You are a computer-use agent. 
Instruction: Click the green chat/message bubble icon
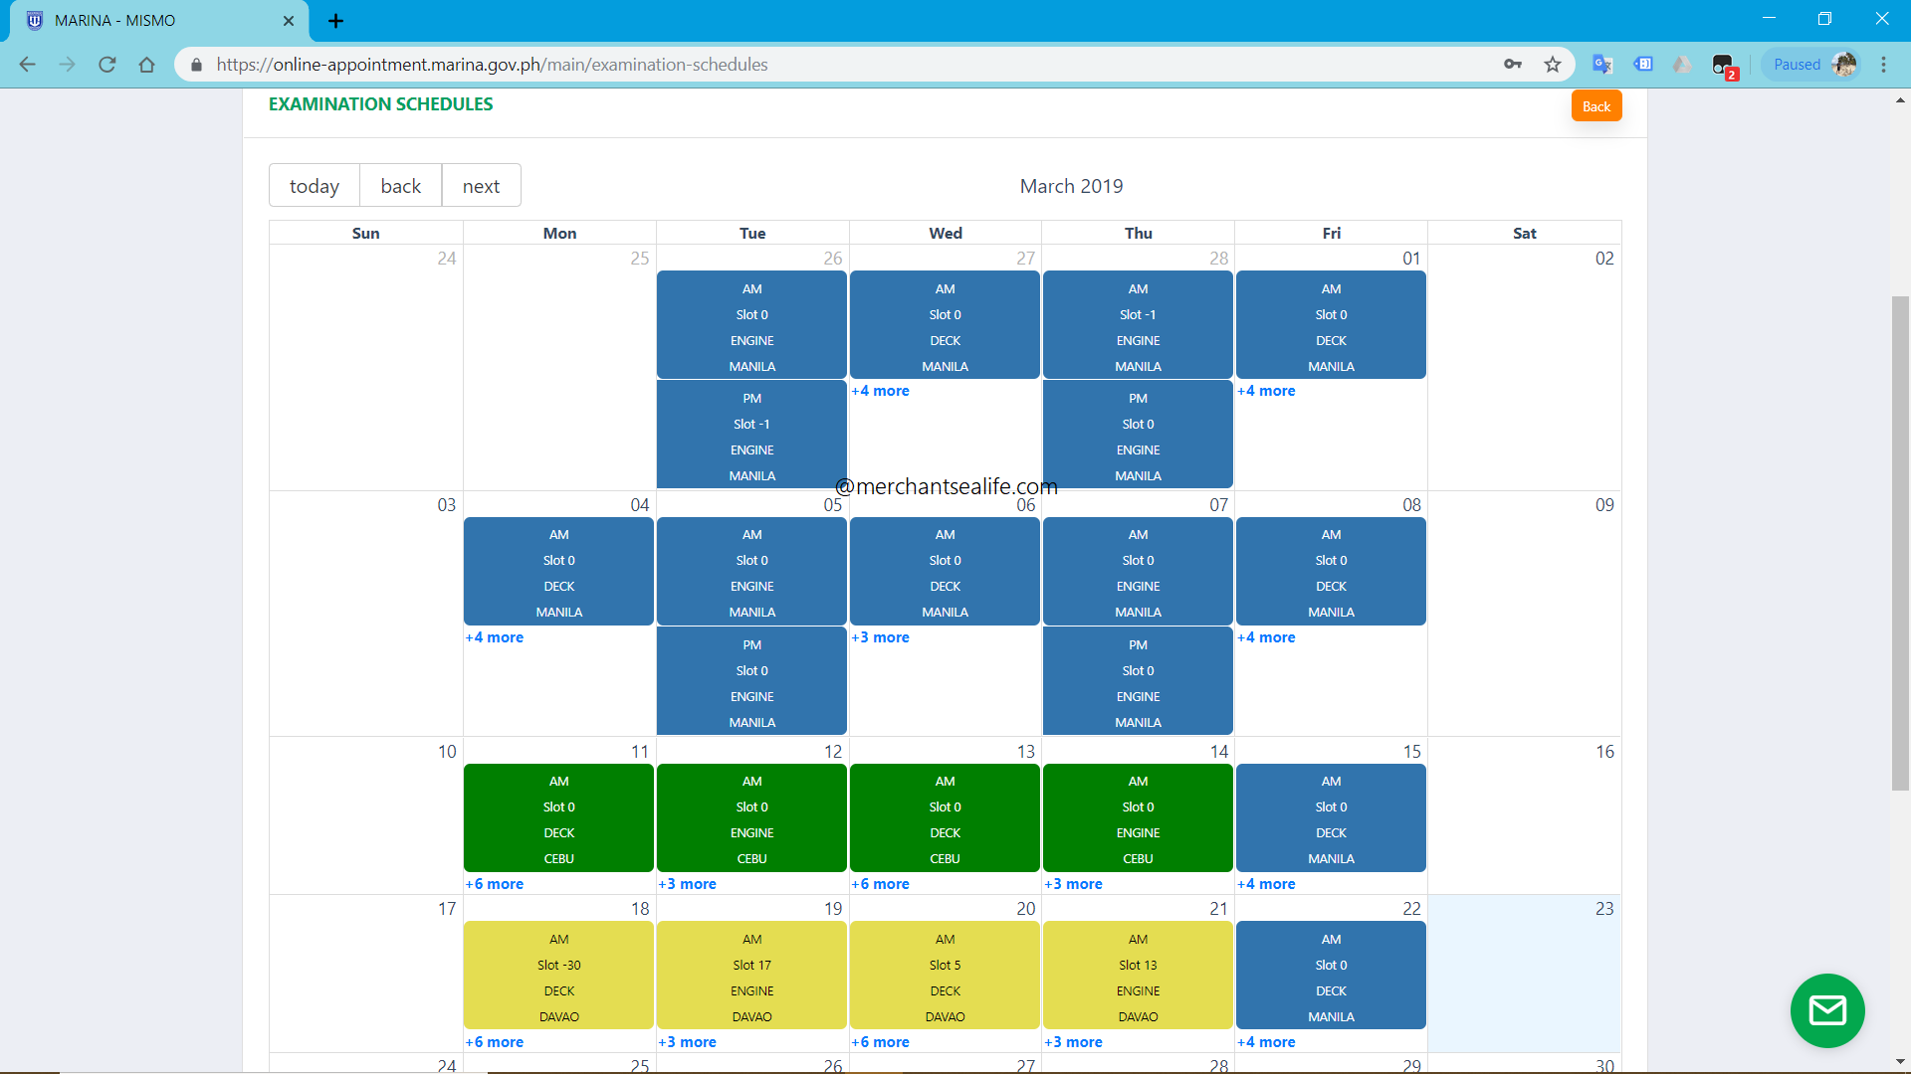click(1825, 1009)
